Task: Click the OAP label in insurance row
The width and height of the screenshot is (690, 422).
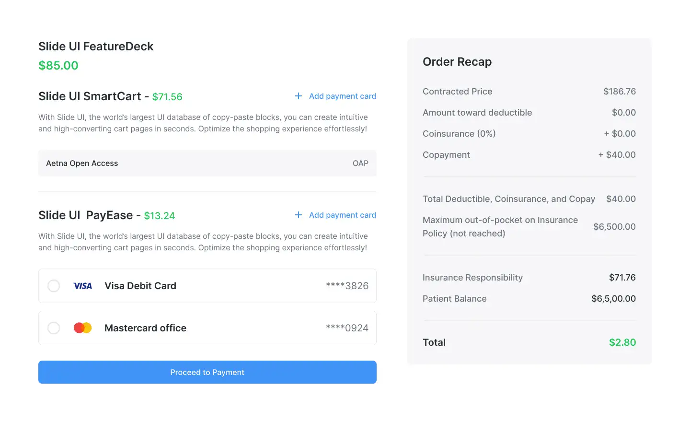Action: pyautogui.click(x=360, y=163)
